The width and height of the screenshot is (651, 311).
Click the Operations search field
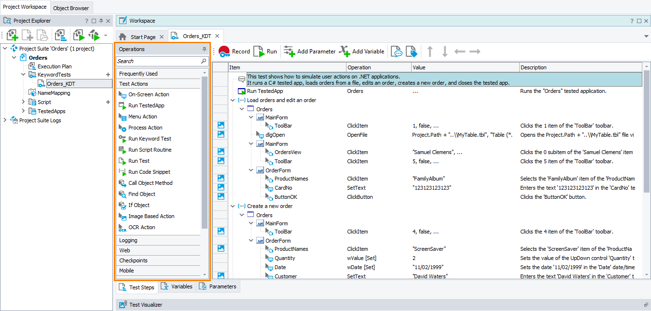[x=158, y=61]
